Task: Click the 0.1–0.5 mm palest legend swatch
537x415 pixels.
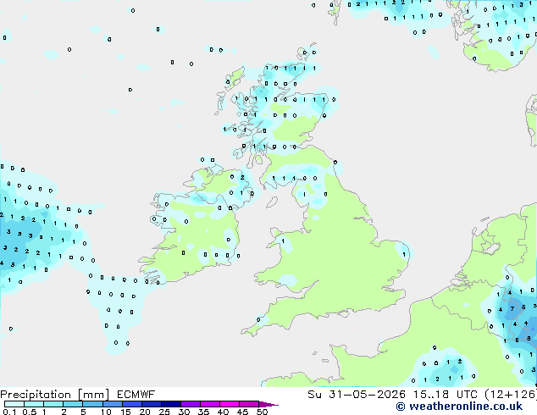Action: tap(14, 404)
